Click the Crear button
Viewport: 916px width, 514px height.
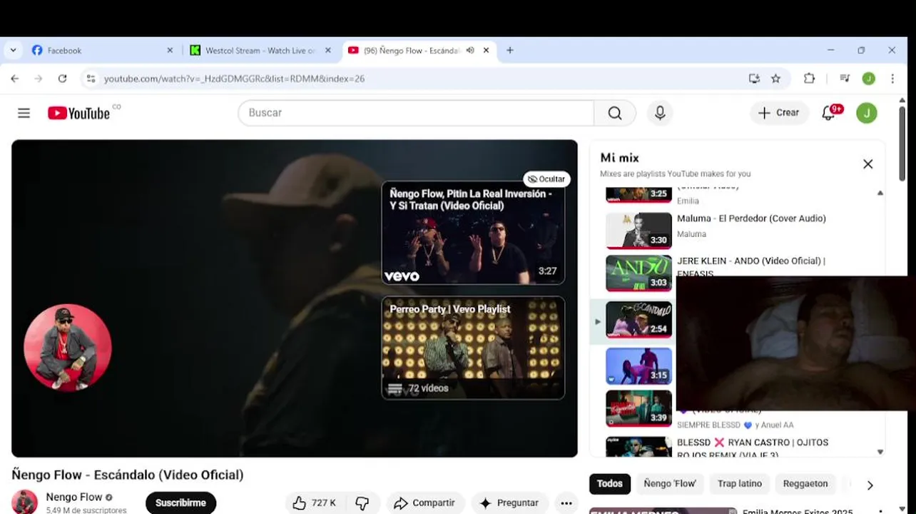coord(779,113)
